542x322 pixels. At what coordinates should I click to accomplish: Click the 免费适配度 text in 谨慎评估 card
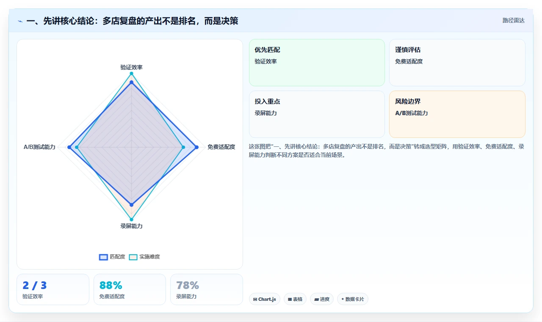pyautogui.click(x=409, y=61)
